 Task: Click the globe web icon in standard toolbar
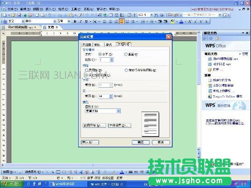(105, 15)
